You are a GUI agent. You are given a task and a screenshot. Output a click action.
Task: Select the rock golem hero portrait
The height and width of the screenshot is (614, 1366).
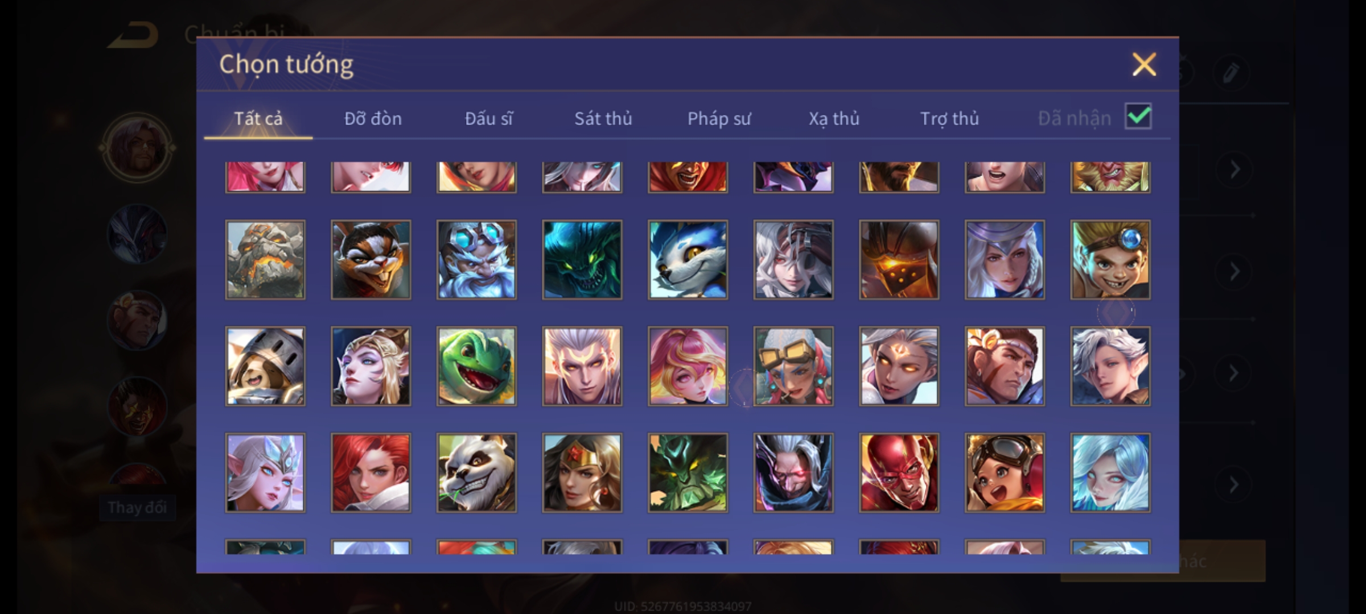[265, 260]
